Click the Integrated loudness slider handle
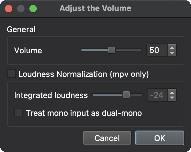Image resolution: width=191 pixels, height=152 pixels. coord(126,95)
